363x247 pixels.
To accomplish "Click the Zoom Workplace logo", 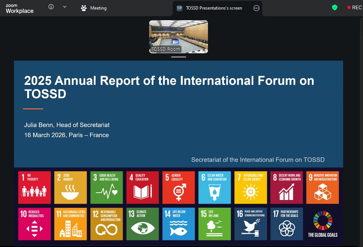I will tap(19, 8).
